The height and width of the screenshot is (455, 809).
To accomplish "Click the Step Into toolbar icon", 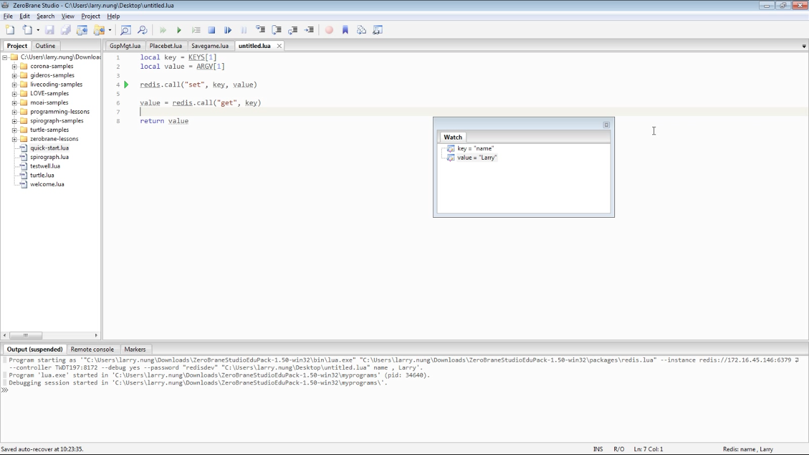I will [260, 30].
